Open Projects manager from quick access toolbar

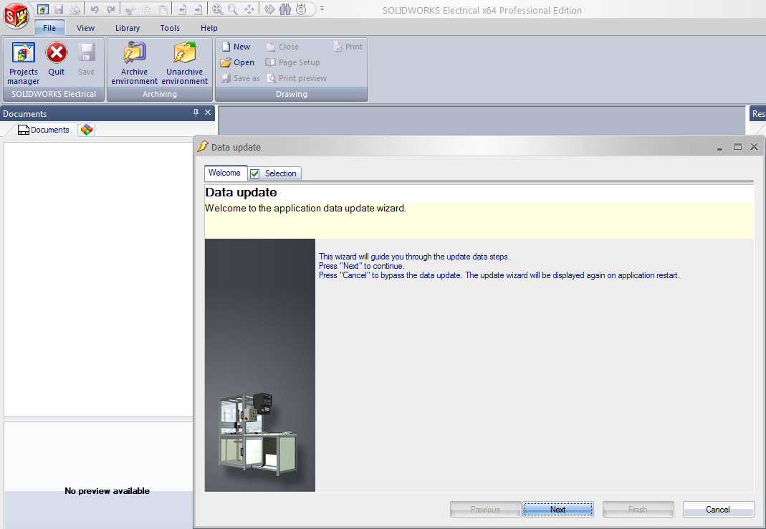(x=43, y=9)
